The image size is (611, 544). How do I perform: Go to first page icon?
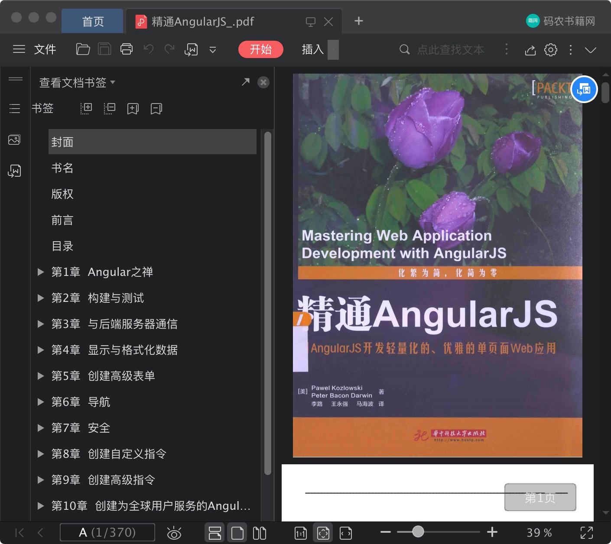click(x=20, y=533)
